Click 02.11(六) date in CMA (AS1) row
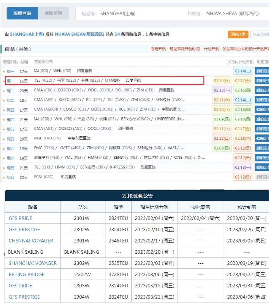The height and width of the screenshot is (304, 269). tap(222, 129)
